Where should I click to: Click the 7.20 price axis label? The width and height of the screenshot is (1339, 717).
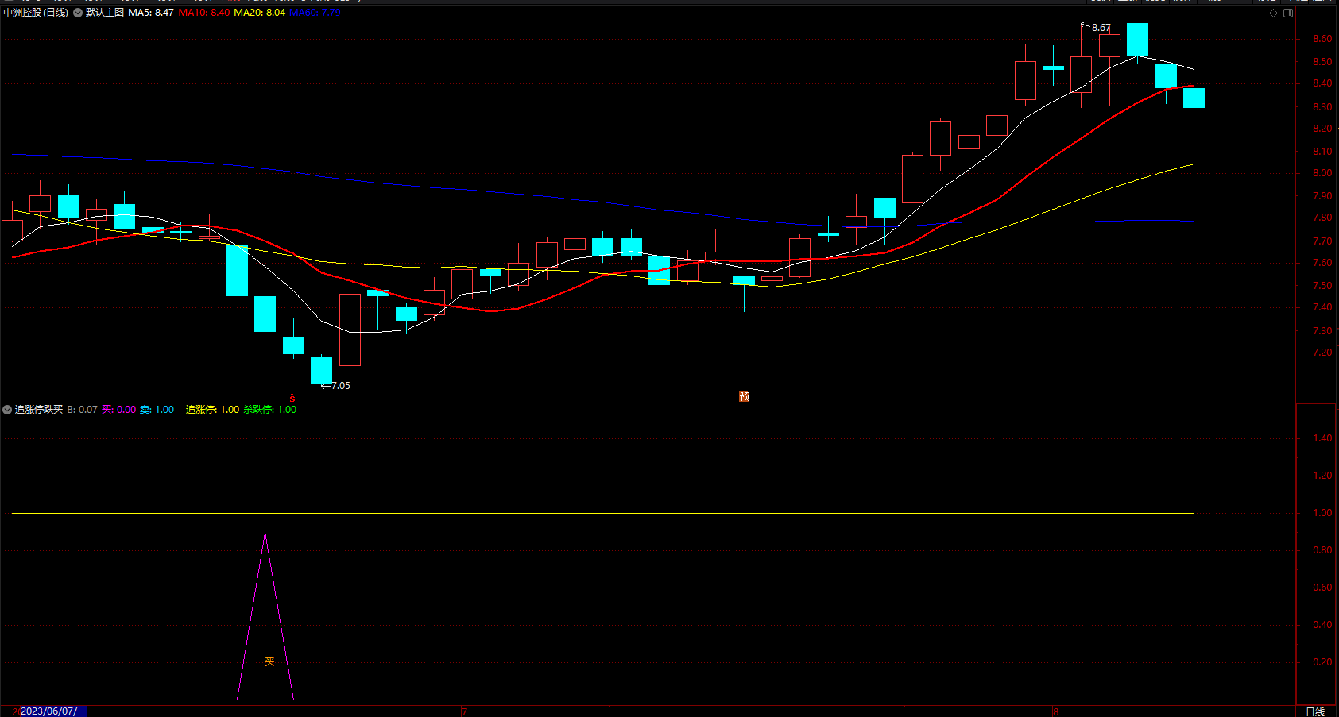click(1322, 353)
